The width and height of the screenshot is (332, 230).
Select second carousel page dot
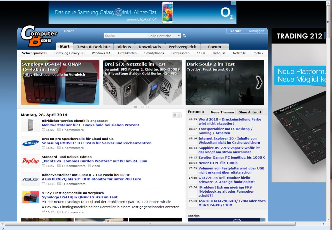pyautogui.click(x=140, y=107)
